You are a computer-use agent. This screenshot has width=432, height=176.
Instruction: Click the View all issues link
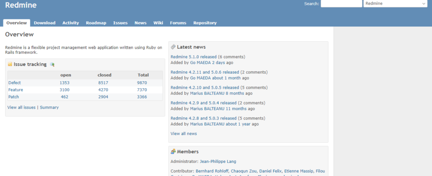coord(21,107)
